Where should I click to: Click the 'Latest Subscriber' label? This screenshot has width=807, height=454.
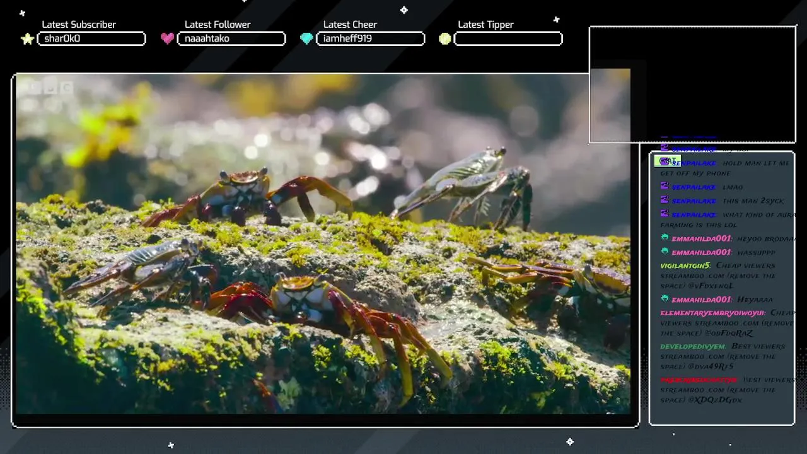pyautogui.click(x=79, y=25)
